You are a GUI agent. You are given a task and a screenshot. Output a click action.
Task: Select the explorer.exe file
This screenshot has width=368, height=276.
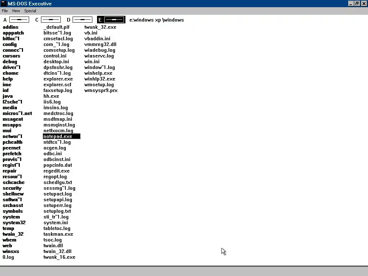click(58, 79)
